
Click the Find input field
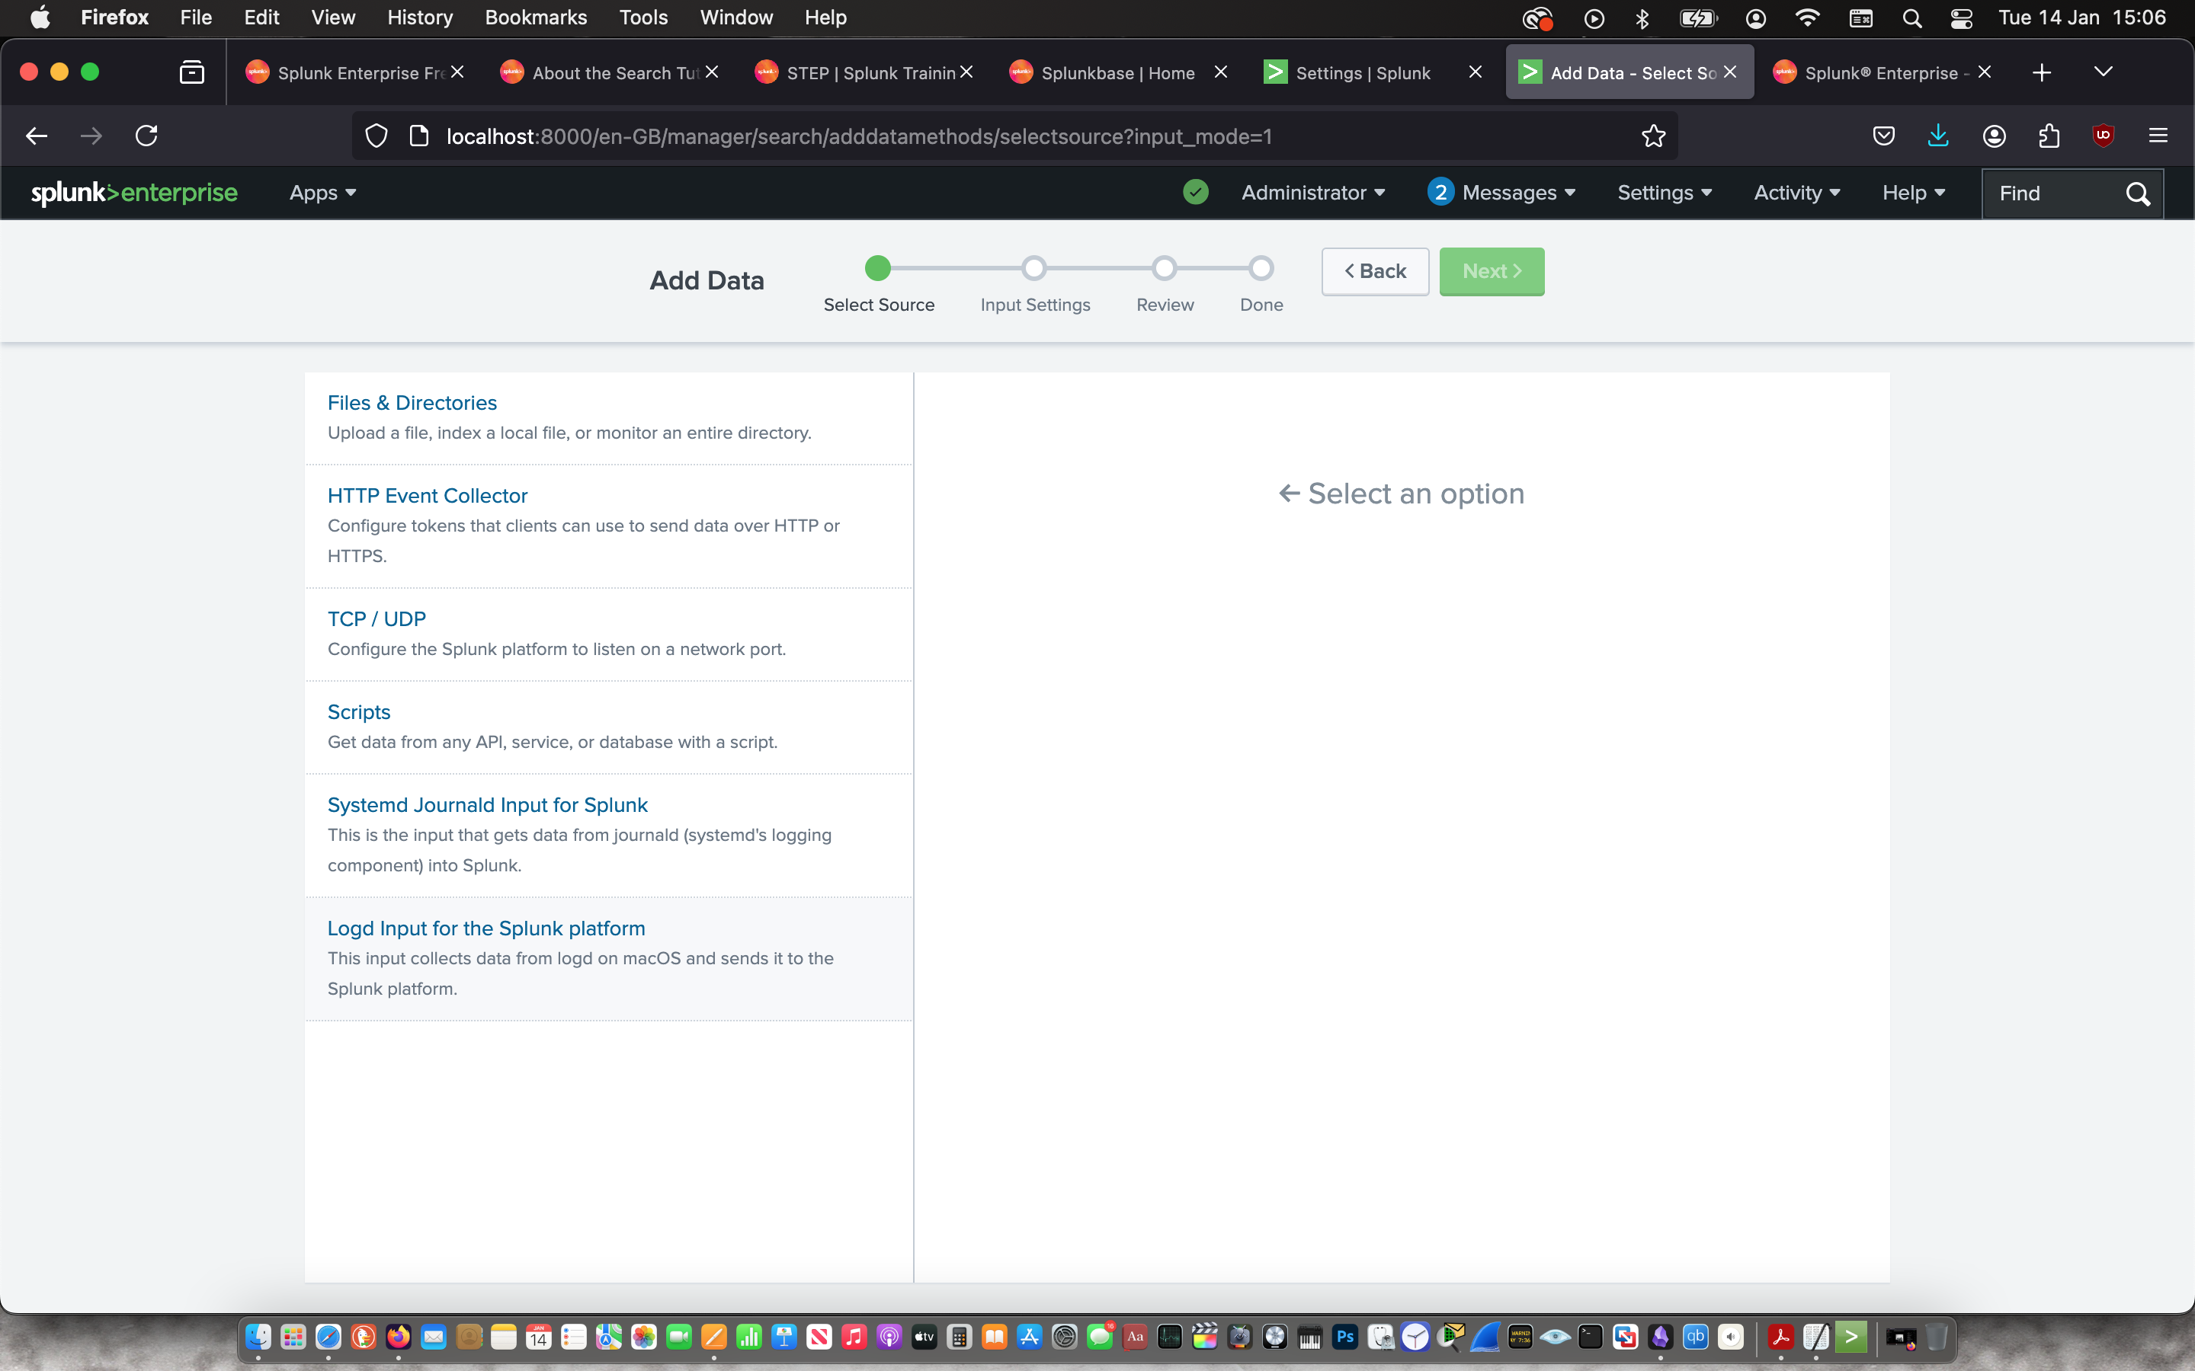[x=2052, y=193]
